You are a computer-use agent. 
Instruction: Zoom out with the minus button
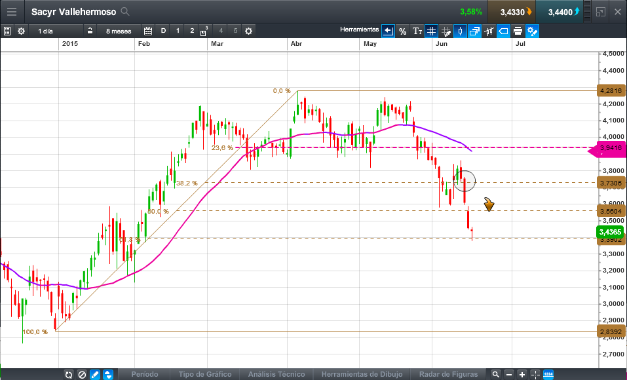pyautogui.click(x=509, y=374)
